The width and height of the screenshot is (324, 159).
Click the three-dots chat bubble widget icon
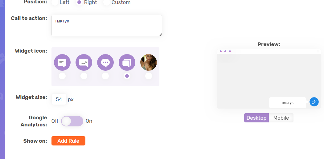105,62
